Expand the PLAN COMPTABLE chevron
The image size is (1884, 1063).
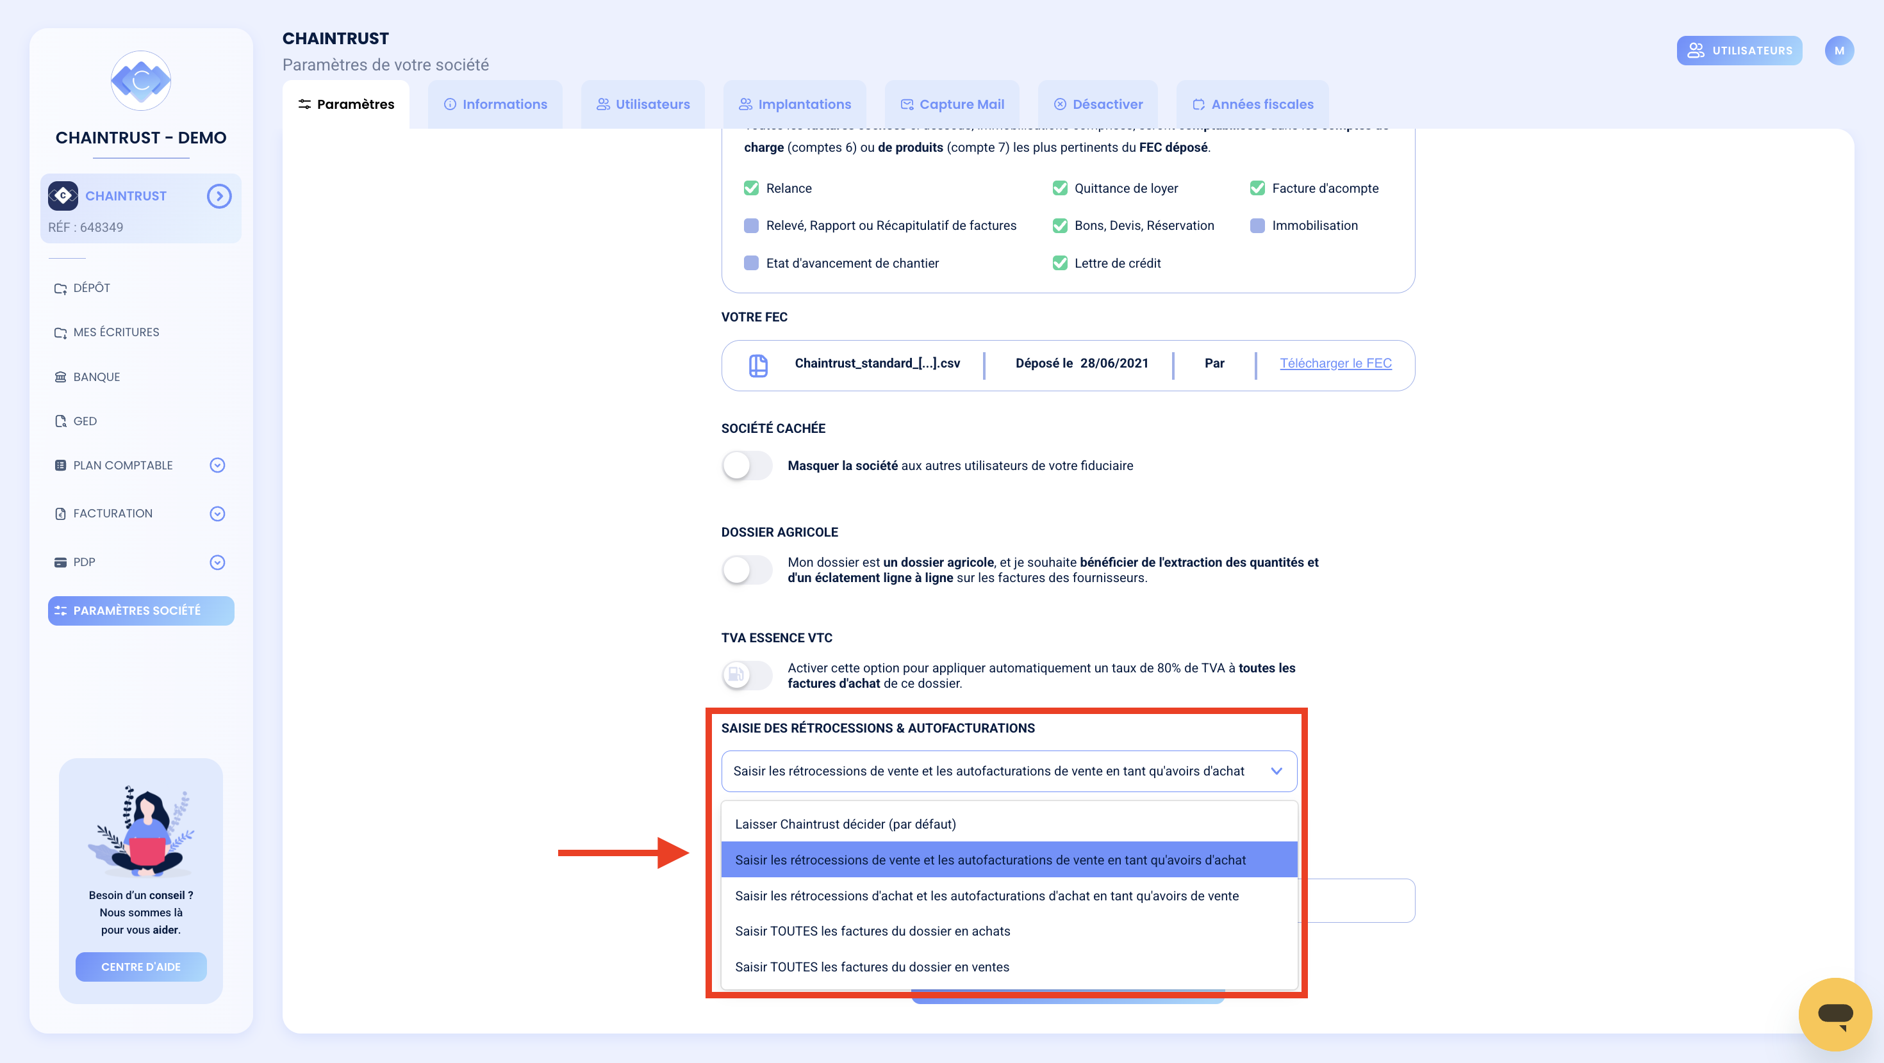[217, 465]
